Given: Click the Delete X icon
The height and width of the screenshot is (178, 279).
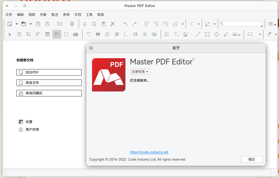Looking at the screenshot, I should [113, 24].
